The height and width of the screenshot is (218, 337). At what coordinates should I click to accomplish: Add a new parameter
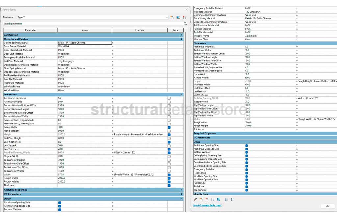(x=201, y=199)
